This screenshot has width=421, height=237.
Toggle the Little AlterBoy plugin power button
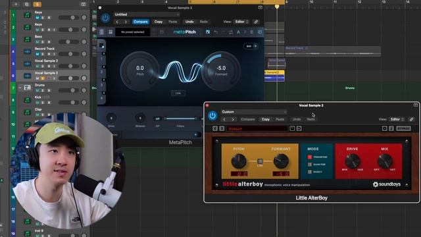212,116
